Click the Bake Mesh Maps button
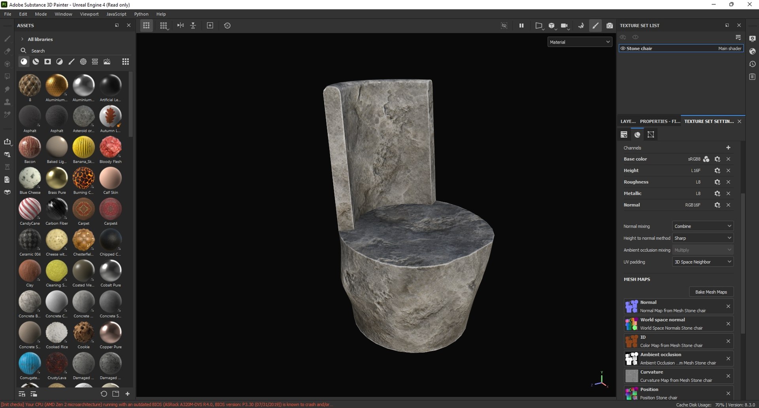This screenshot has height=408, width=759. point(711,292)
